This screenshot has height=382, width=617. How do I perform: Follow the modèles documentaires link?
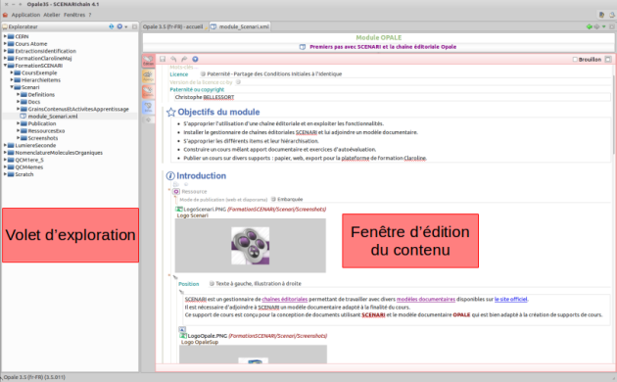click(426, 300)
